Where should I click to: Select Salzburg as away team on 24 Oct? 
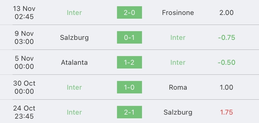[178, 112]
